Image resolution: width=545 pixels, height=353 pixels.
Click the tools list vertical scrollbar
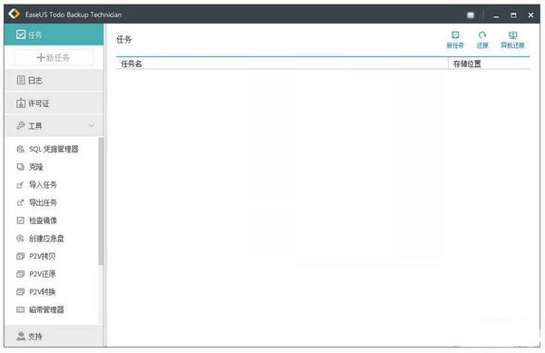coord(101,201)
